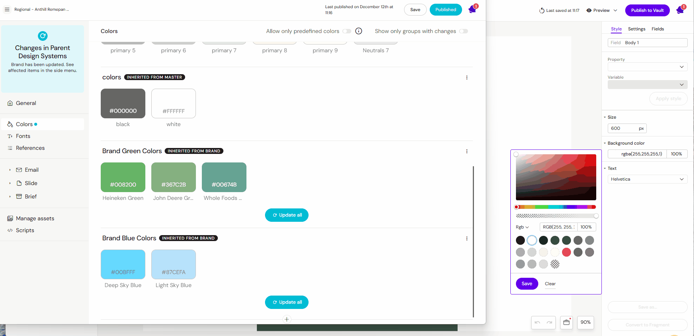Image resolution: width=694 pixels, height=336 pixels.
Task: Switch to the Settings tab
Action: click(x=636, y=29)
